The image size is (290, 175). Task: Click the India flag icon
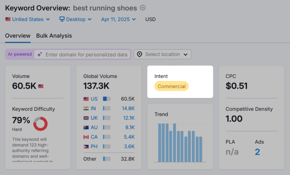86,109
